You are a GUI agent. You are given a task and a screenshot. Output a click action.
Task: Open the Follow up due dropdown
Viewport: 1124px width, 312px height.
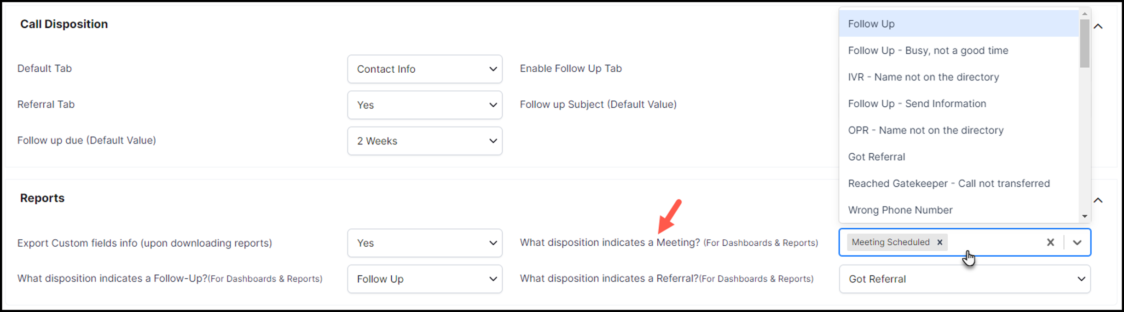425,141
